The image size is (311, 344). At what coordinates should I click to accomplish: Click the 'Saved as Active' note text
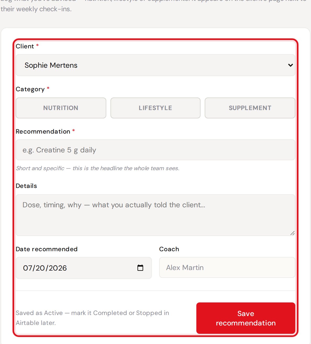(92, 318)
